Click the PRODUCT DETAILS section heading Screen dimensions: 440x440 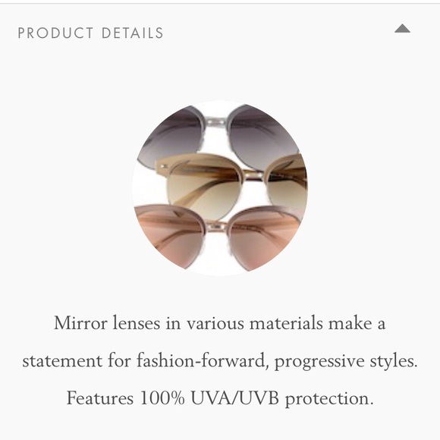tap(90, 33)
